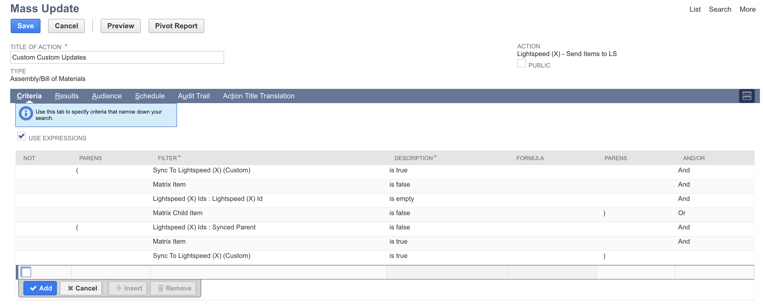Enable the PUBLIC checkbox under the action

click(x=521, y=63)
